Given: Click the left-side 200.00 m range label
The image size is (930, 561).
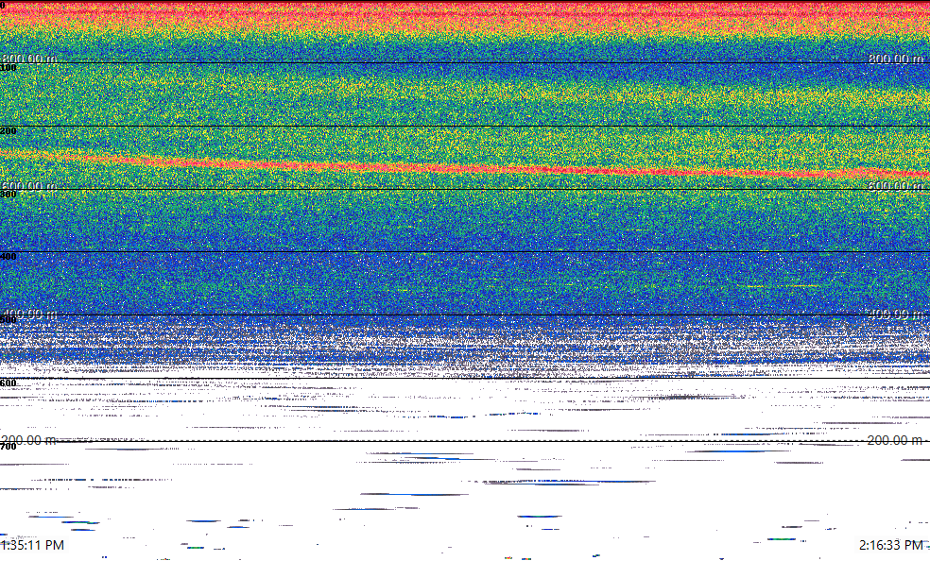Looking at the screenshot, I should pos(29,440).
